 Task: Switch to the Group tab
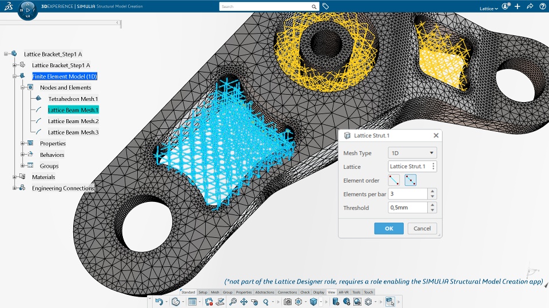(228, 292)
